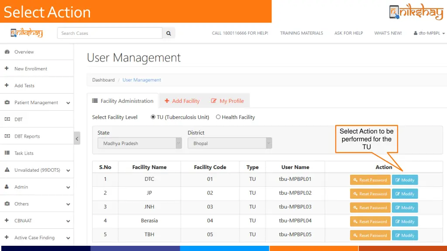The height and width of the screenshot is (251, 447).
Task: Click the Nikshay logo in header
Action: coord(27,33)
